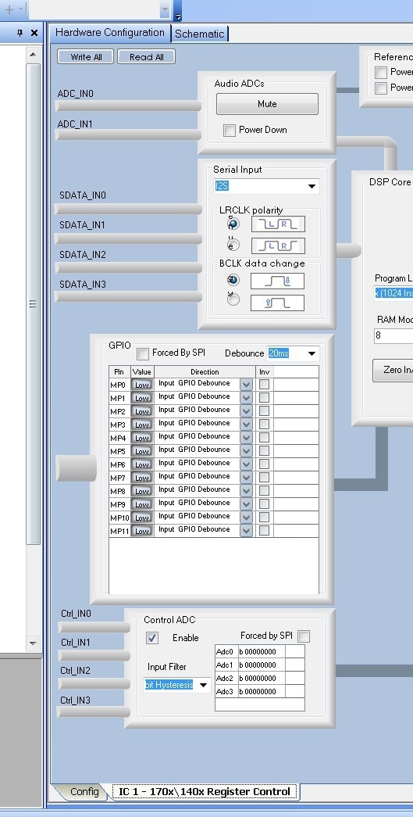Viewport: 413px width, 817px height.
Task: Select first BCLK data change radio button
Action: (233, 281)
